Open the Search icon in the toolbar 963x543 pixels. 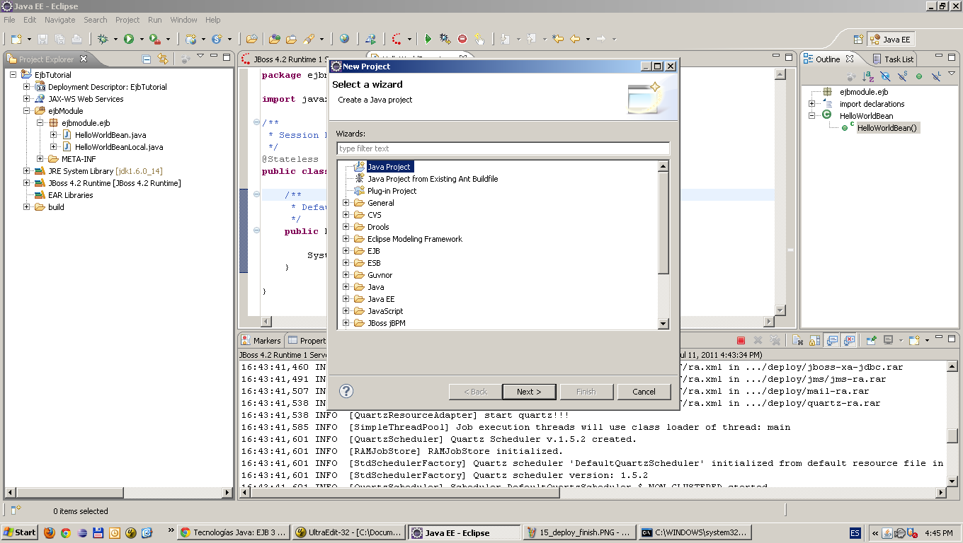coord(308,39)
